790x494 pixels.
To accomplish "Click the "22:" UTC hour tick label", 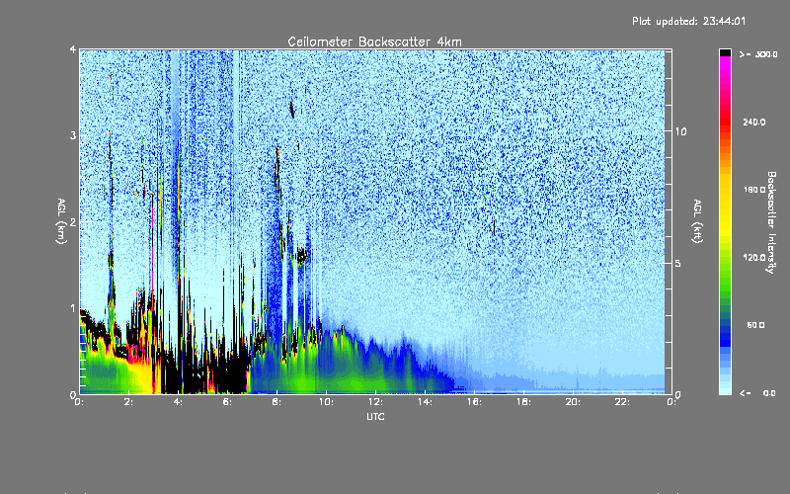I will click(x=622, y=402).
